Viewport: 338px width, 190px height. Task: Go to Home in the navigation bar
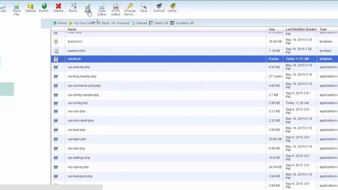point(60,23)
